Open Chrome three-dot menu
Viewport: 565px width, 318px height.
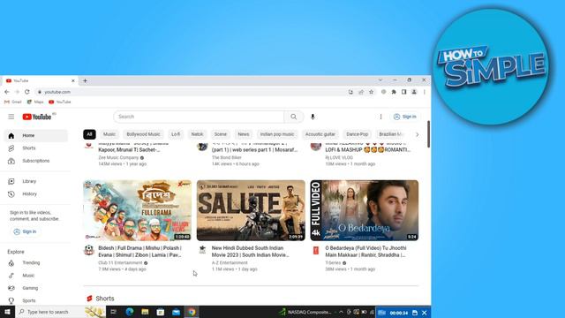[x=425, y=92]
